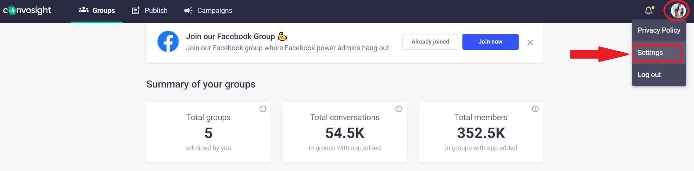This screenshot has height=171, width=694.
Task: Open the notifications bell
Action: (649, 10)
